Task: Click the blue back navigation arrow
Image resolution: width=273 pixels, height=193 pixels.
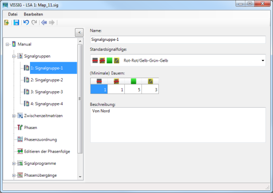Action: pyautogui.click(x=44, y=22)
